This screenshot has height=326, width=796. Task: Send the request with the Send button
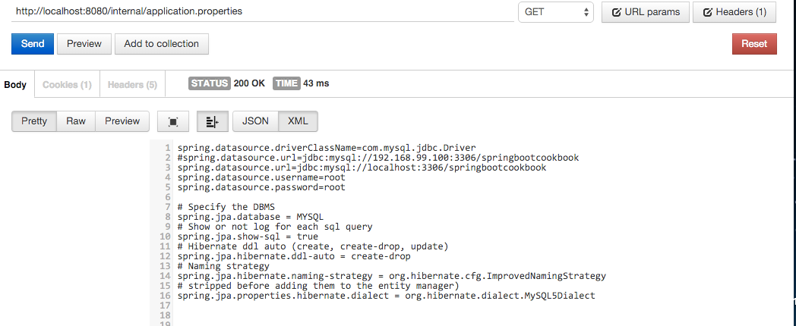coord(32,44)
